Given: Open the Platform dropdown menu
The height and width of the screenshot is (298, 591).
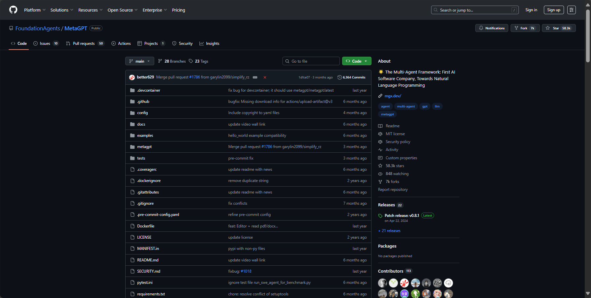Looking at the screenshot, I should 35,10.
